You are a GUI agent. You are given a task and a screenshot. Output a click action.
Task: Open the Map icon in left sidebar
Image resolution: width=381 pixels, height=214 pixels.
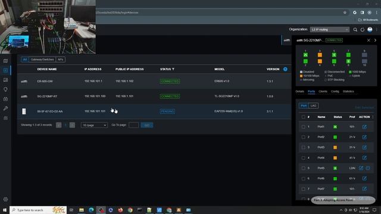point(5,61)
